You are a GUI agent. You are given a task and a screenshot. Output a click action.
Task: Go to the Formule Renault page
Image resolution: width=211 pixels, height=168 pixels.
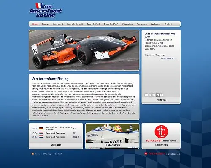[75, 24]
